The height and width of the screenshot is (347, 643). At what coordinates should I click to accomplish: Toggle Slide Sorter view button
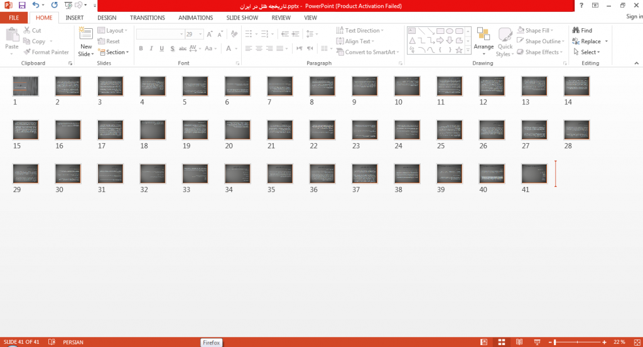tap(502, 342)
